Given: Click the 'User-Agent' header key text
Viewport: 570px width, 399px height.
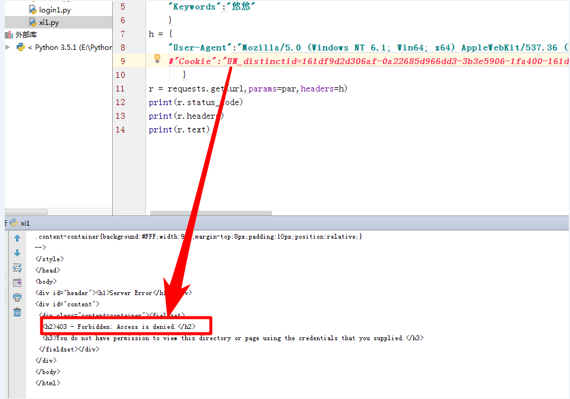Looking at the screenshot, I should pyautogui.click(x=199, y=47).
